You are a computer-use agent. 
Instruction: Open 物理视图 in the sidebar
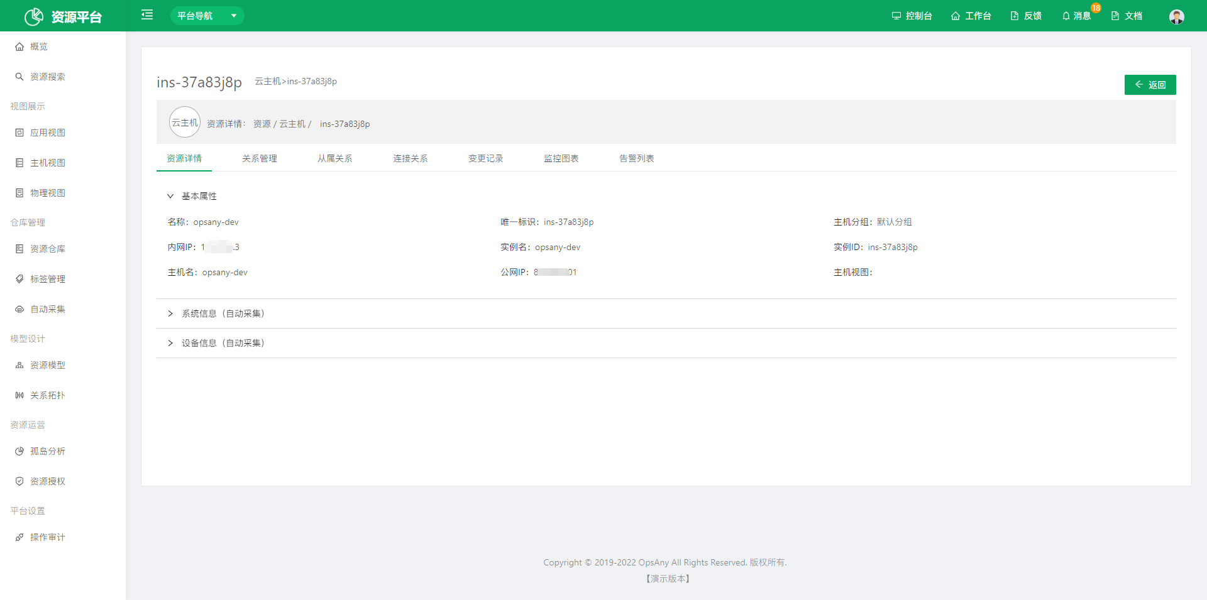63,193
